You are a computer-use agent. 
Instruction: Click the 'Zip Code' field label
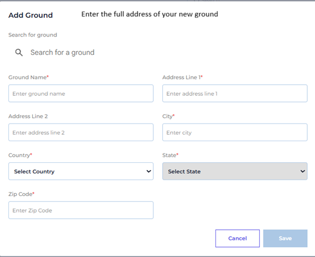(21, 194)
